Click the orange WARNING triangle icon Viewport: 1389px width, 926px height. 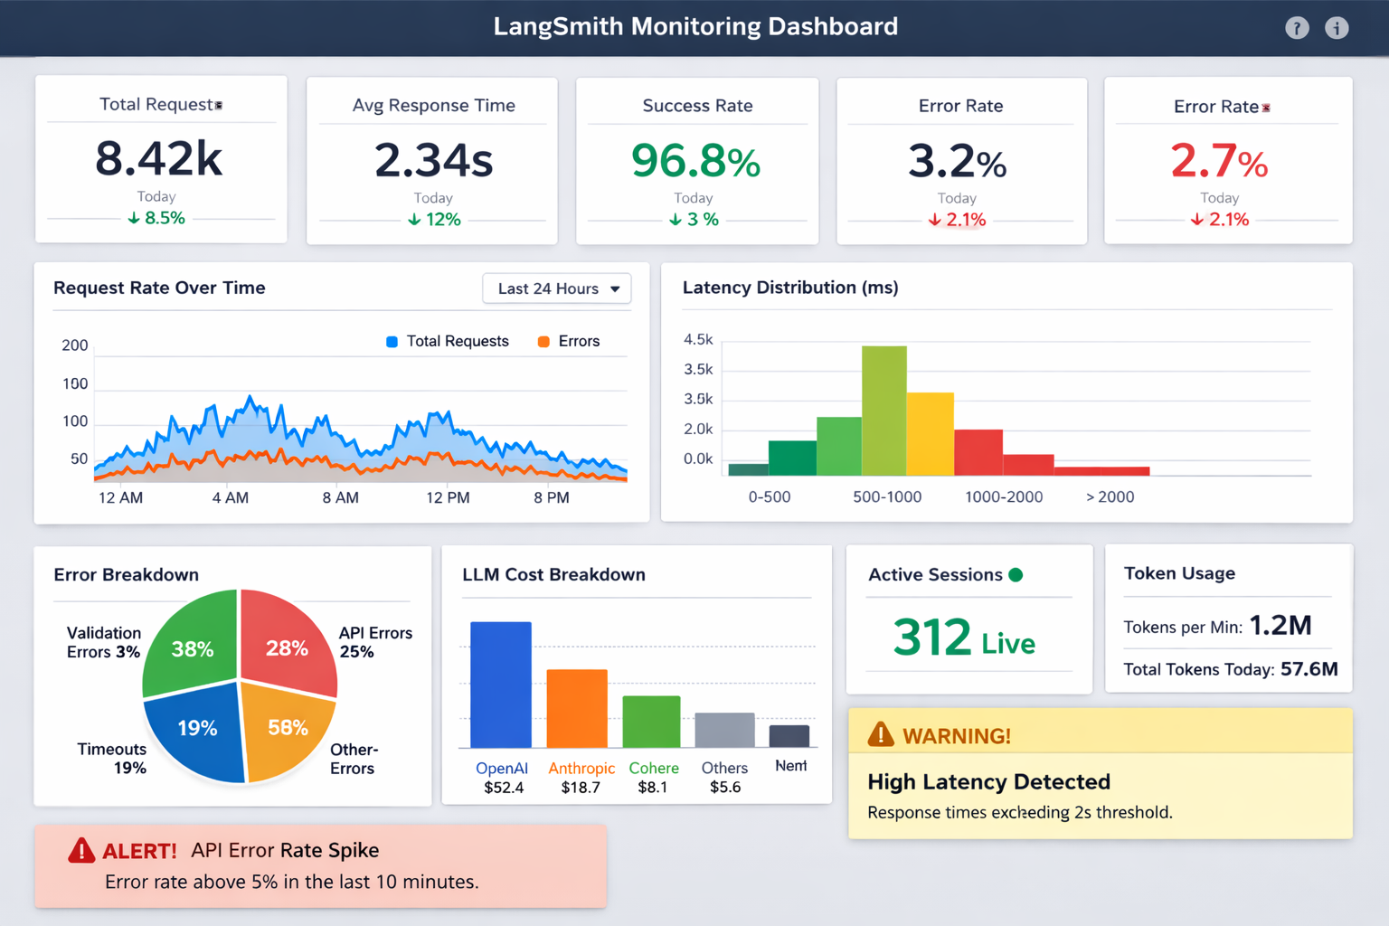[880, 735]
